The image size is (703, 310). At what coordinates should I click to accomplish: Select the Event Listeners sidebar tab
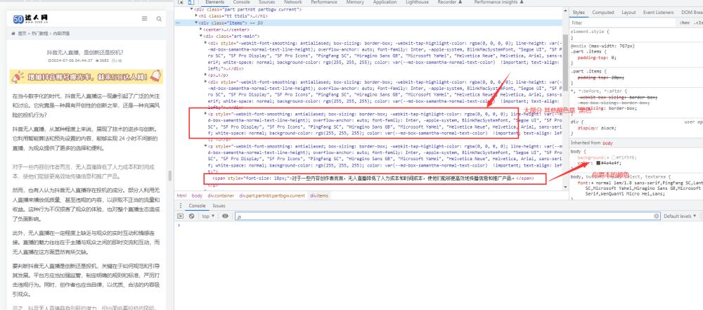[x=659, y=12]
